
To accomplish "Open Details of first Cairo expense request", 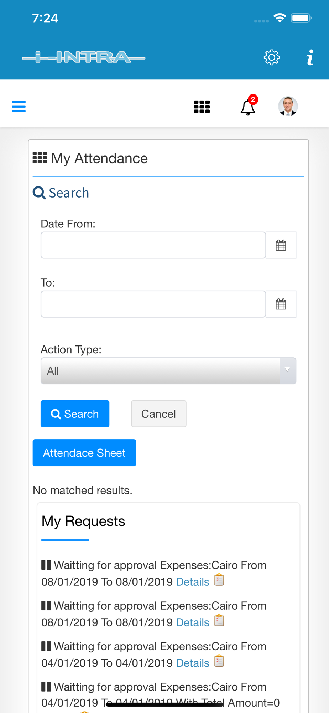I will click(193, 582).
